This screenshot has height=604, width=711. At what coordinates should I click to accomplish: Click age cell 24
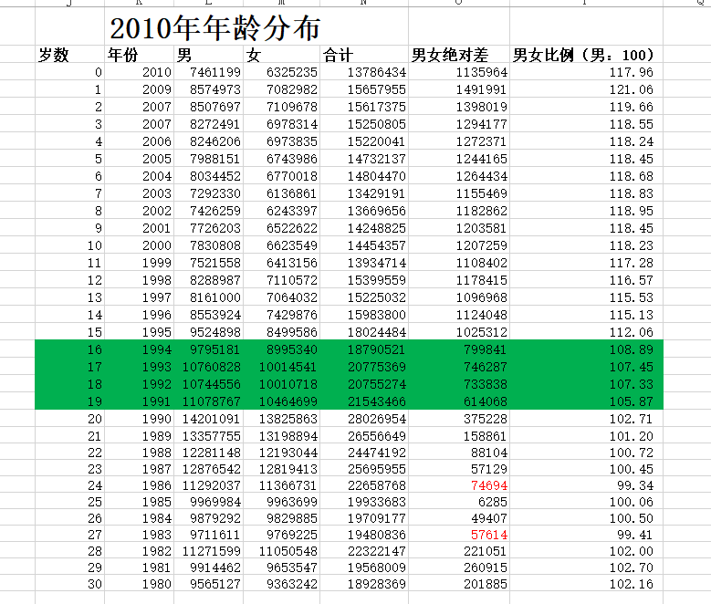point(95,485)
